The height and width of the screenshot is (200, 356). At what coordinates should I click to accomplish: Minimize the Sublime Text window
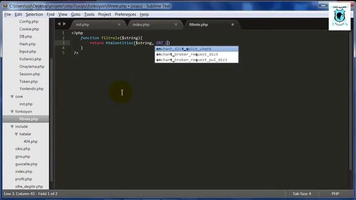pos(323,6)
